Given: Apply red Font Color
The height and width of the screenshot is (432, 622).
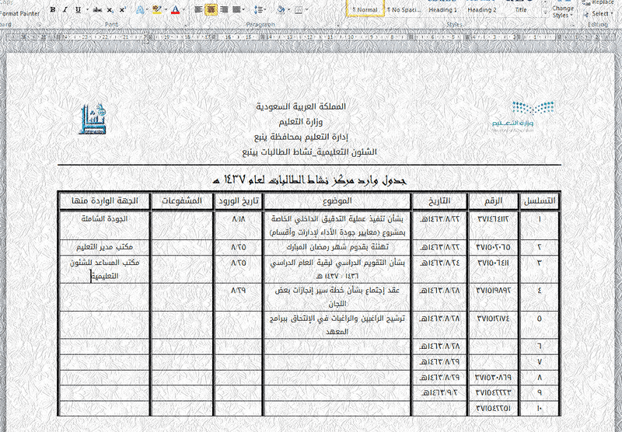Looking at the screenshot, I should [x=175, y=10].
